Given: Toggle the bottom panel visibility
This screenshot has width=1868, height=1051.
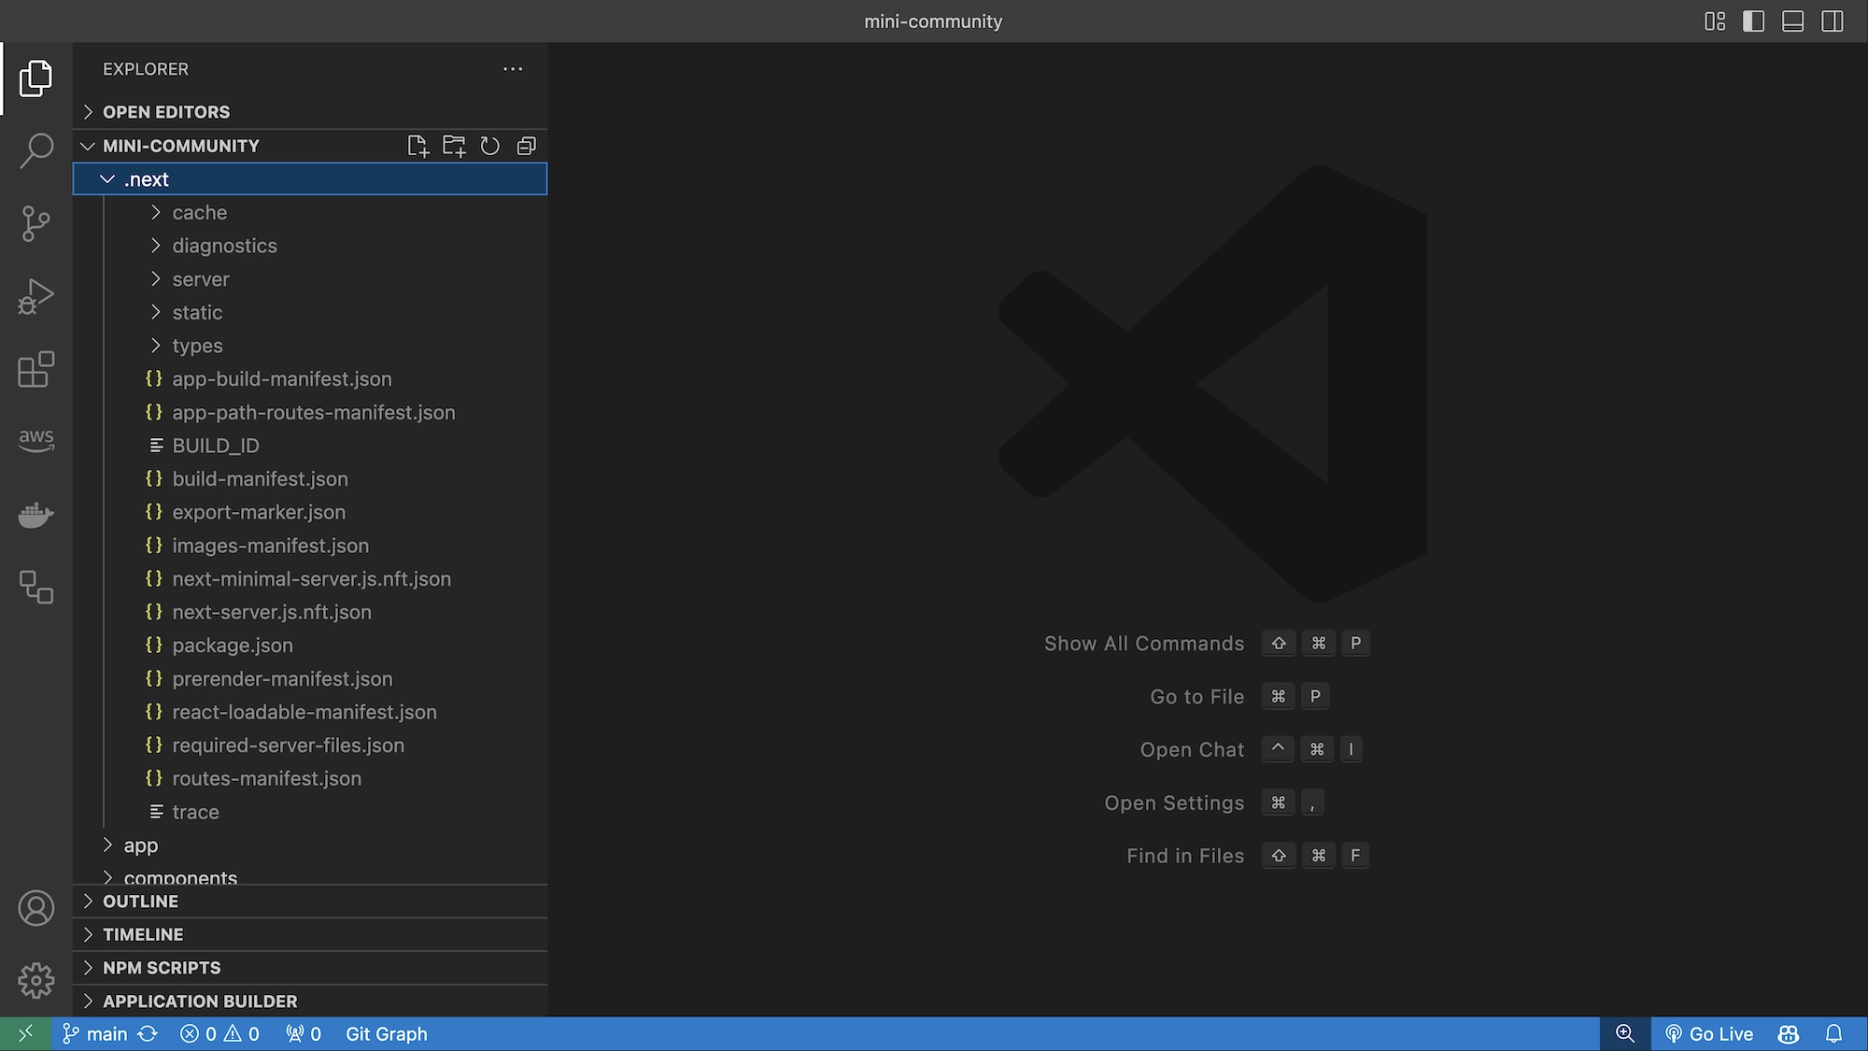Looking at the screenshot, I should pyautogui.click(x=1792, y=21).
